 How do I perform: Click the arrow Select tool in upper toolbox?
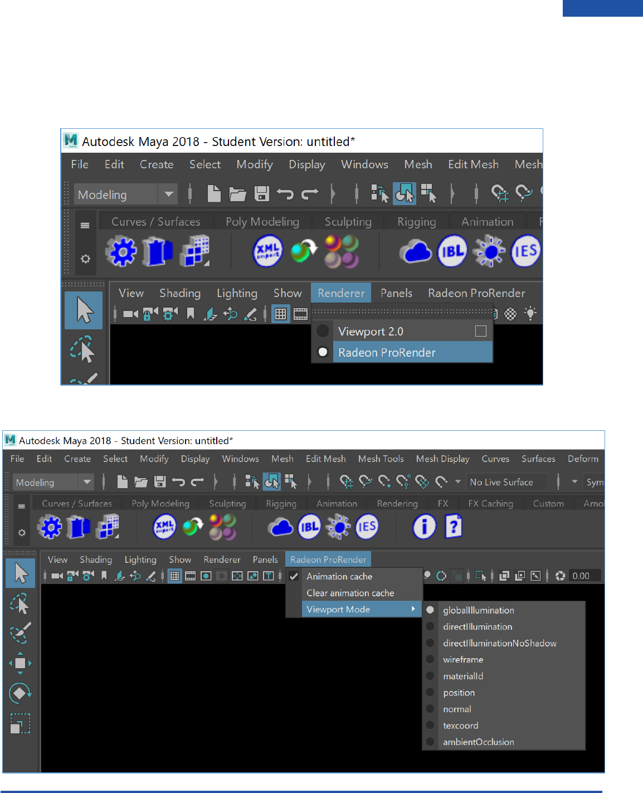pyautogui.click(x=84, y=310)
